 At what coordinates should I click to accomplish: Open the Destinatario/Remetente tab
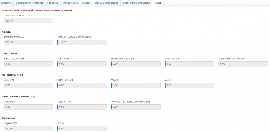[29, 3]
